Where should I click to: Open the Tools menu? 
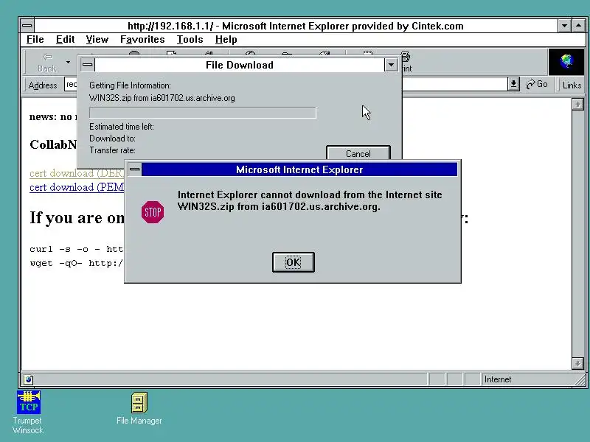[190, 40]
